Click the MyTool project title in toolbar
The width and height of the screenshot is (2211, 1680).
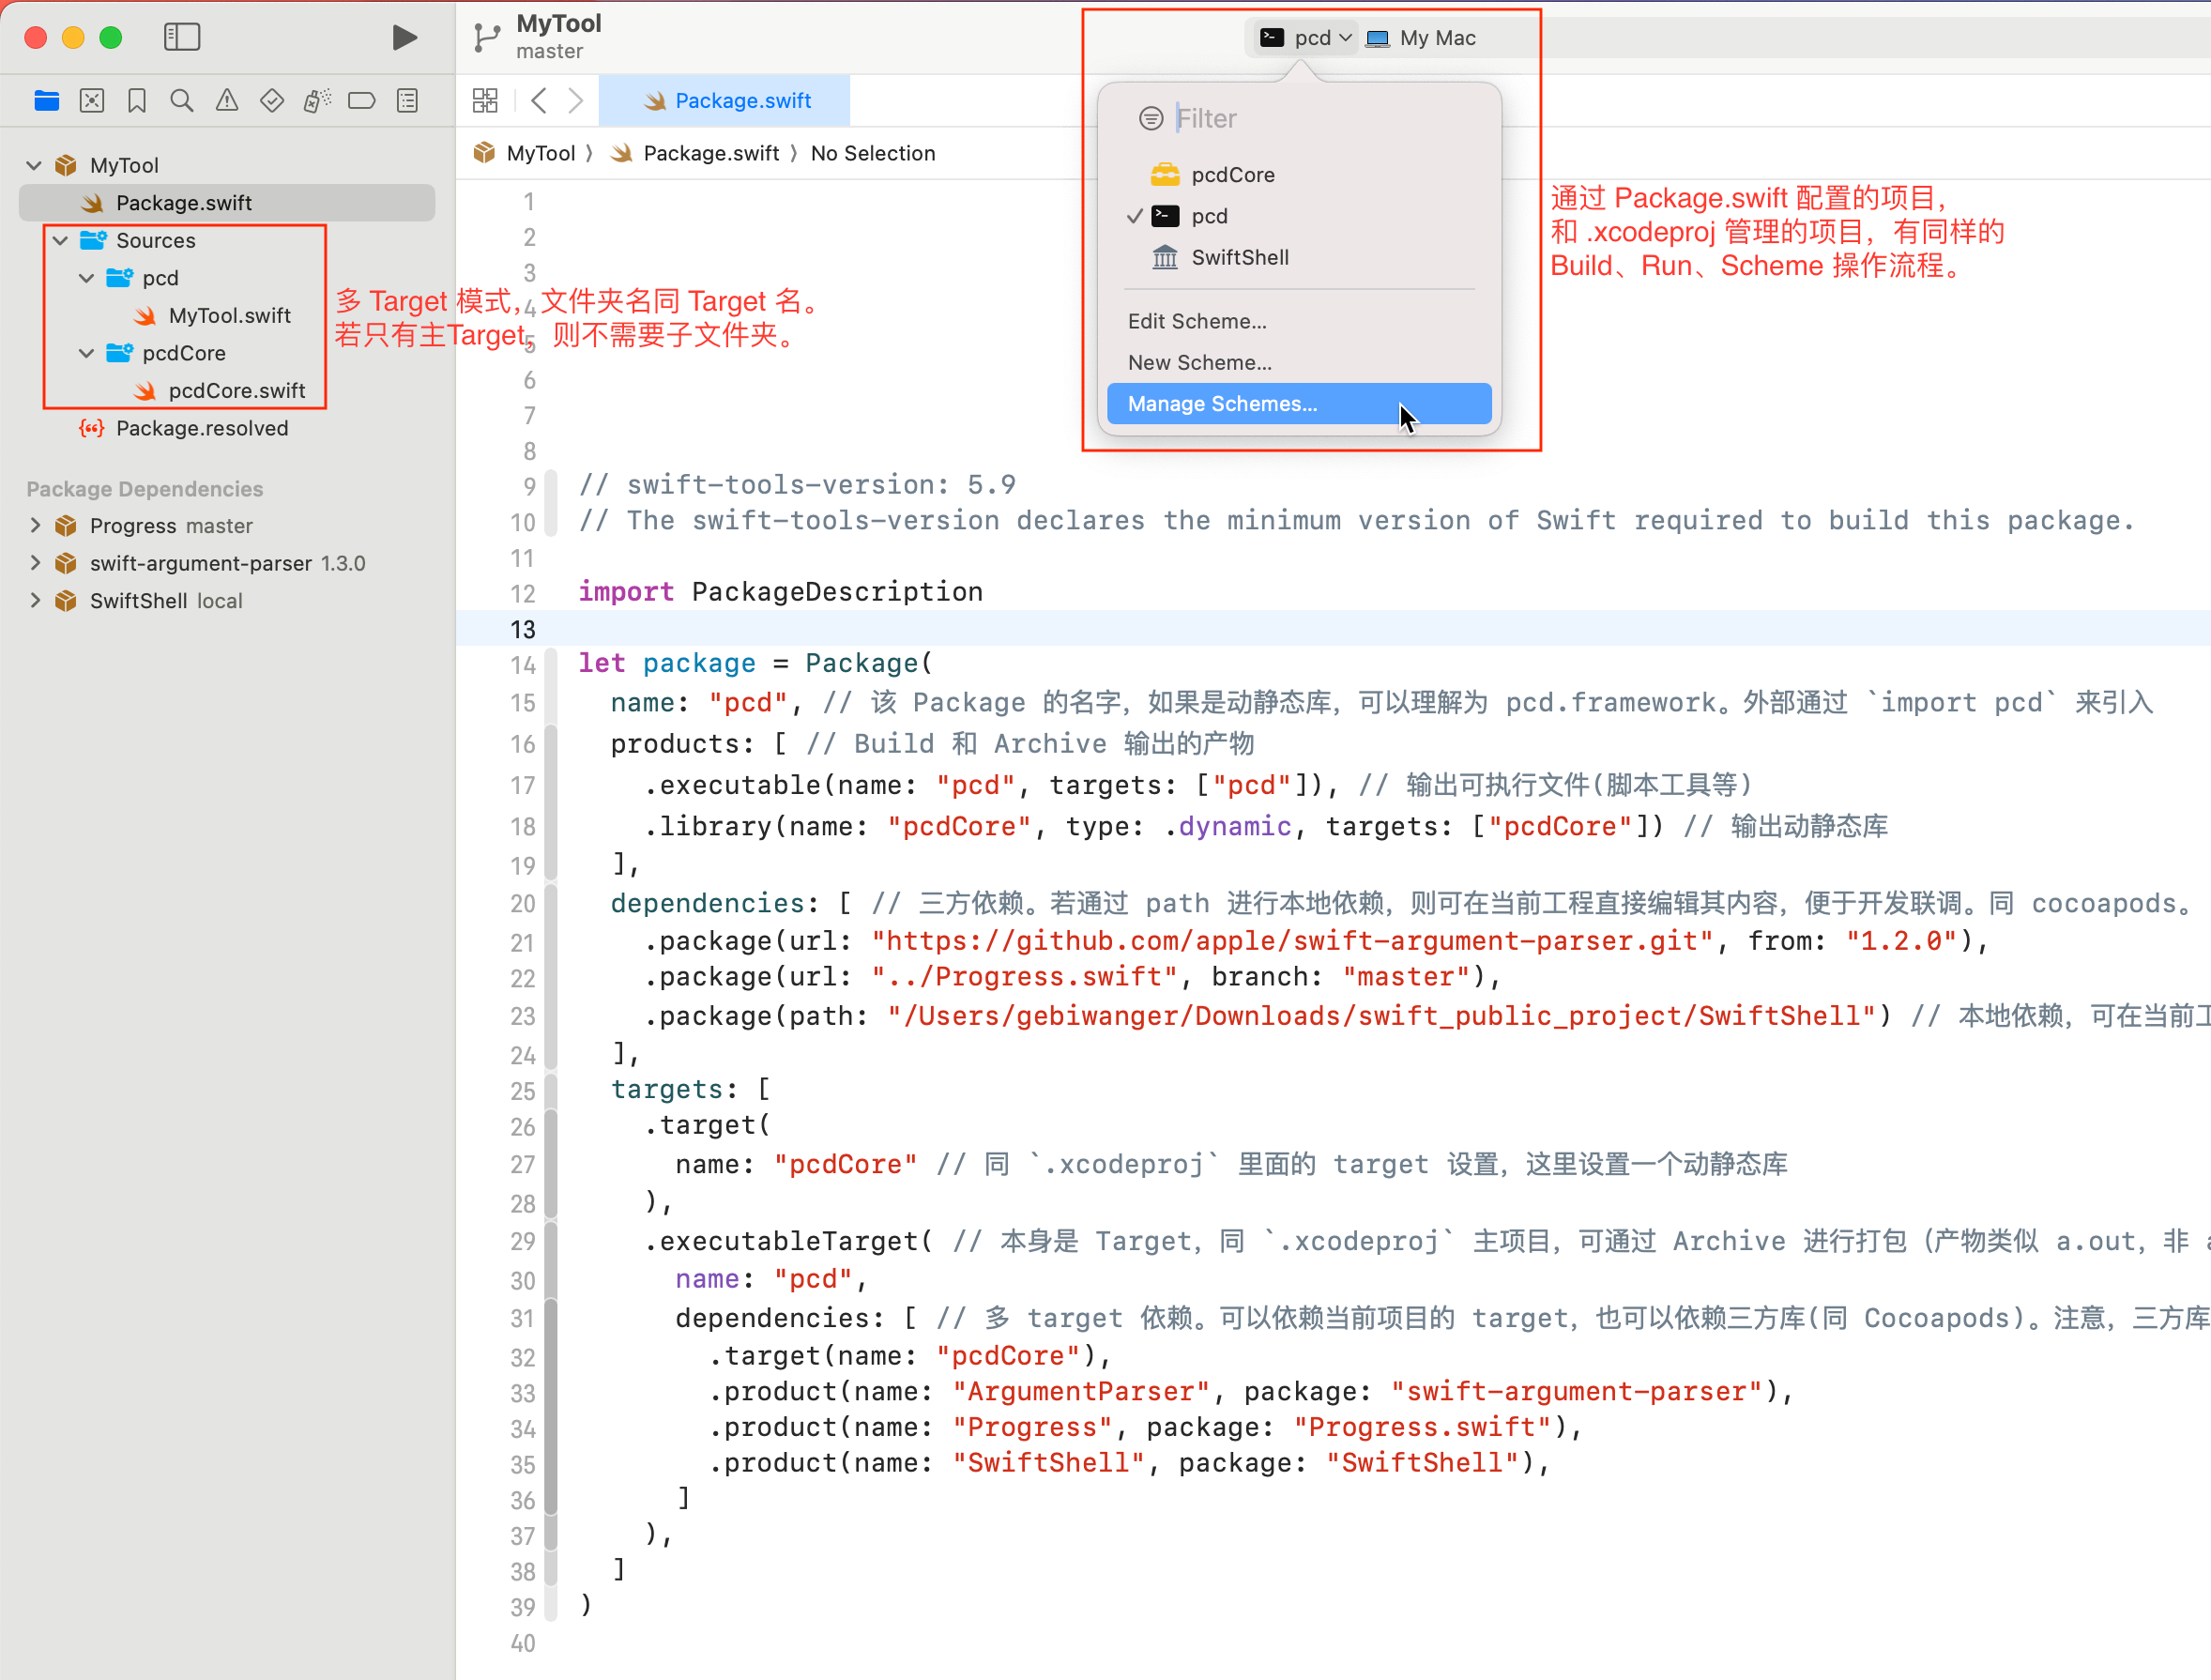(559, 24)
